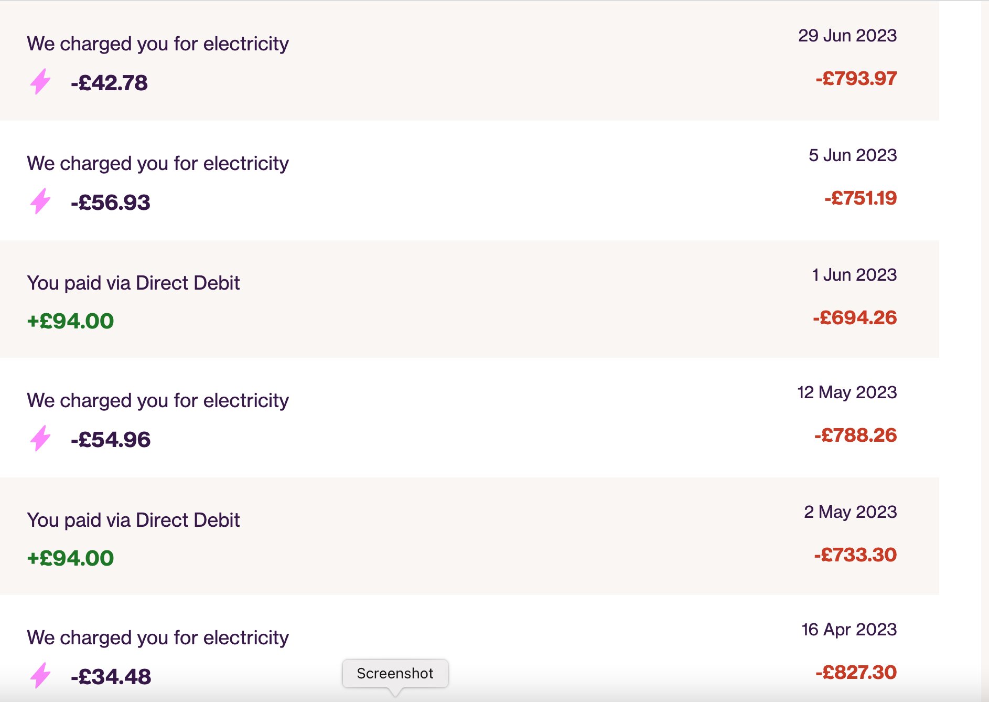This screenshot has width=989, height=702.
Task: Select the 2 May Direct Debit payment title
Action: pyautogui.click(x=133, y=520)
